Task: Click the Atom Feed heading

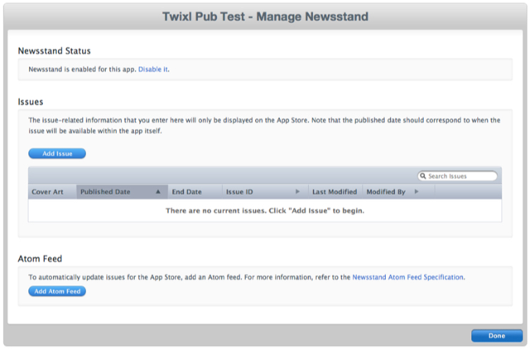Action: point(40,259)
